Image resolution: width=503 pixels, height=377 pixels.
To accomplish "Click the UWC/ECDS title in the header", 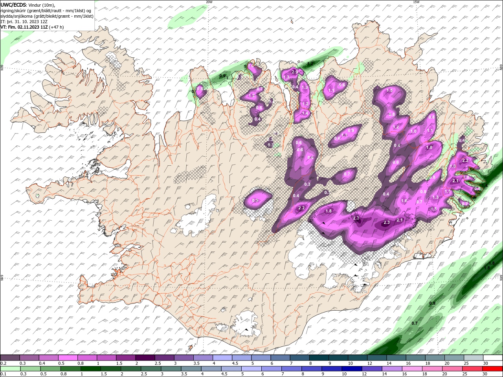I will tap(13, 4).
